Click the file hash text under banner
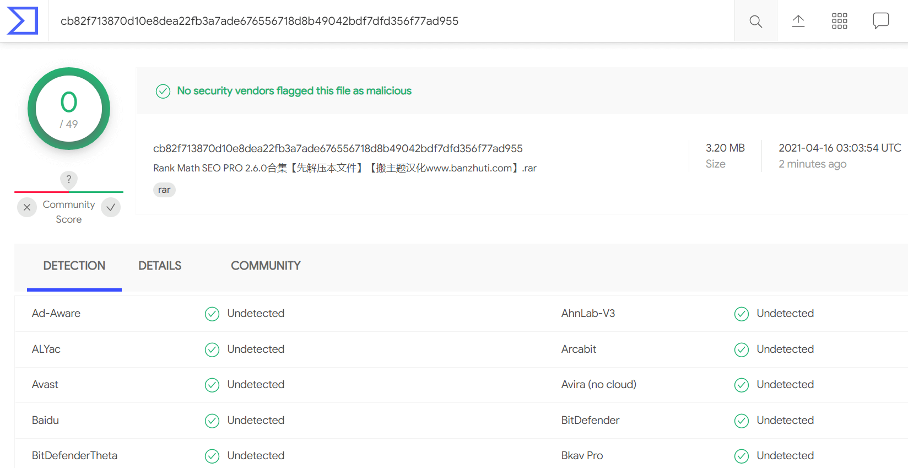Viewport: 908px width, 468px height. [338, 149]
